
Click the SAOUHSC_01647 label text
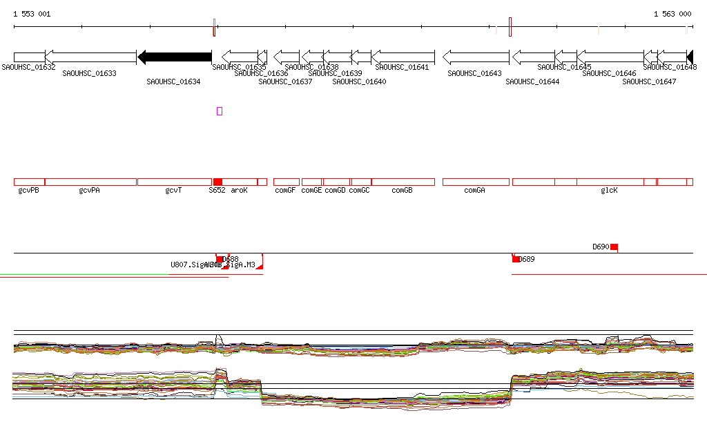(x=649, y=81)
